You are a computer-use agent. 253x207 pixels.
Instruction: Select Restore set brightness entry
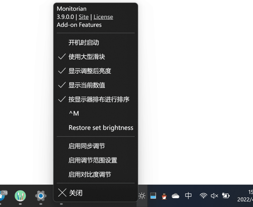(96, 128)
